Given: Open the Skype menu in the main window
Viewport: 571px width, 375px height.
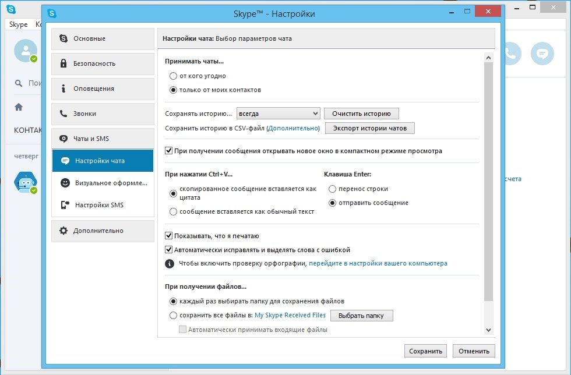Looking at the screenshot, I should (x=18, y=24).
